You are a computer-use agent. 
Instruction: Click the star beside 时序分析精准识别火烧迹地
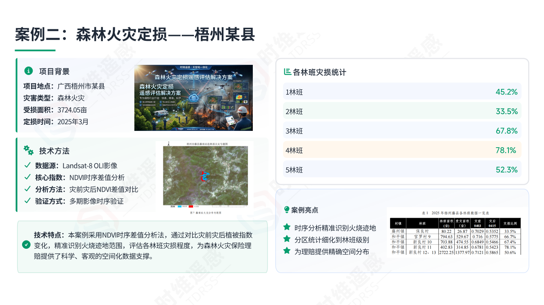click(x=287, y=227)
